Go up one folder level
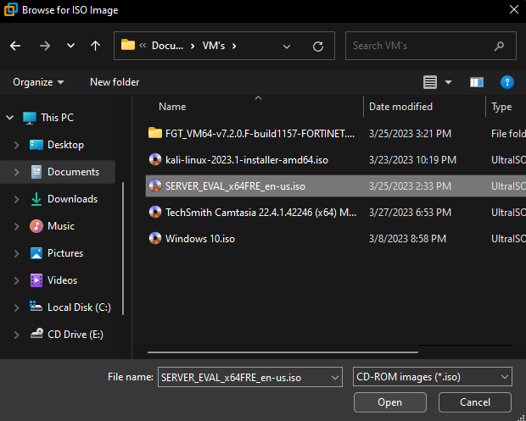This screenshot has height=421, width=526. (95, 46)
